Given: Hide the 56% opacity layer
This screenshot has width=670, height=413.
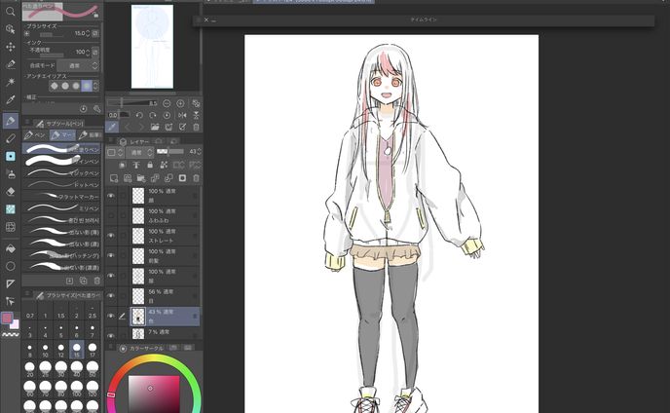Looking at the screenshot, I should [x=111, y=295].
